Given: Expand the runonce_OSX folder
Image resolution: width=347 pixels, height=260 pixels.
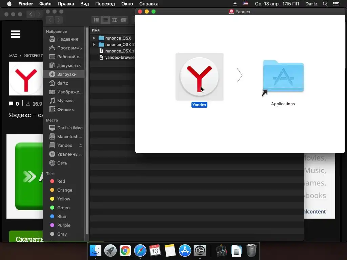Looking at the screenshot, I should coord(94,38).
